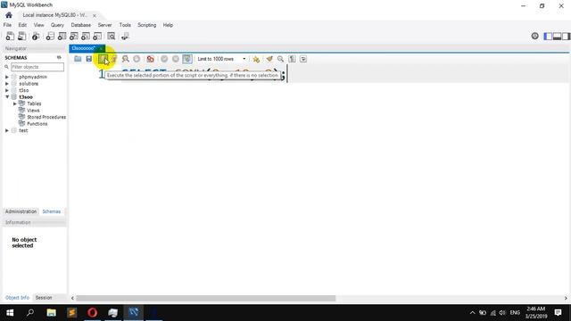Viewport: 571px width, 321px height.
Task: Click the right scroll arrow of editor
Action: coord(566,298)
